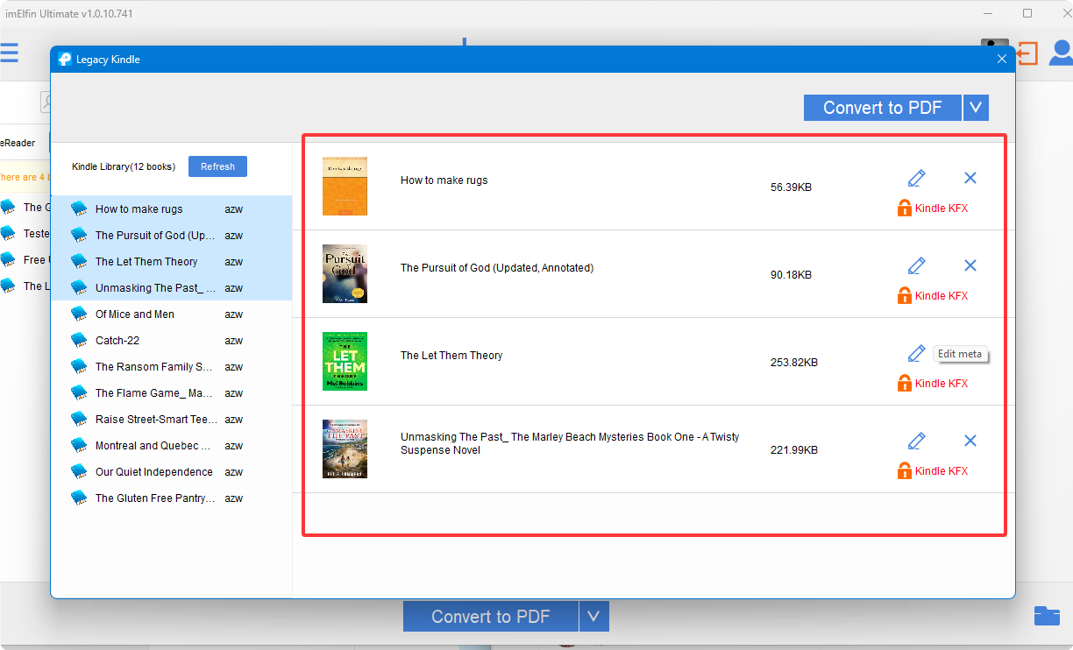Click Convert to PDF in Legacy Kindle dialog
The height and width of the screenshot is (650, 1073).
point(883,108)
